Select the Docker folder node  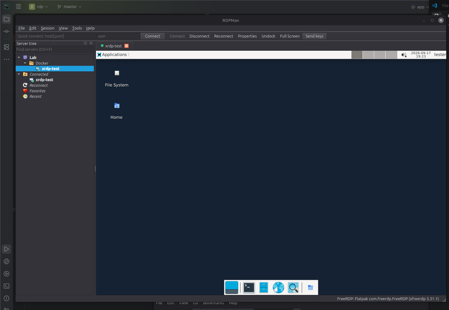click(x=42, y=63)
